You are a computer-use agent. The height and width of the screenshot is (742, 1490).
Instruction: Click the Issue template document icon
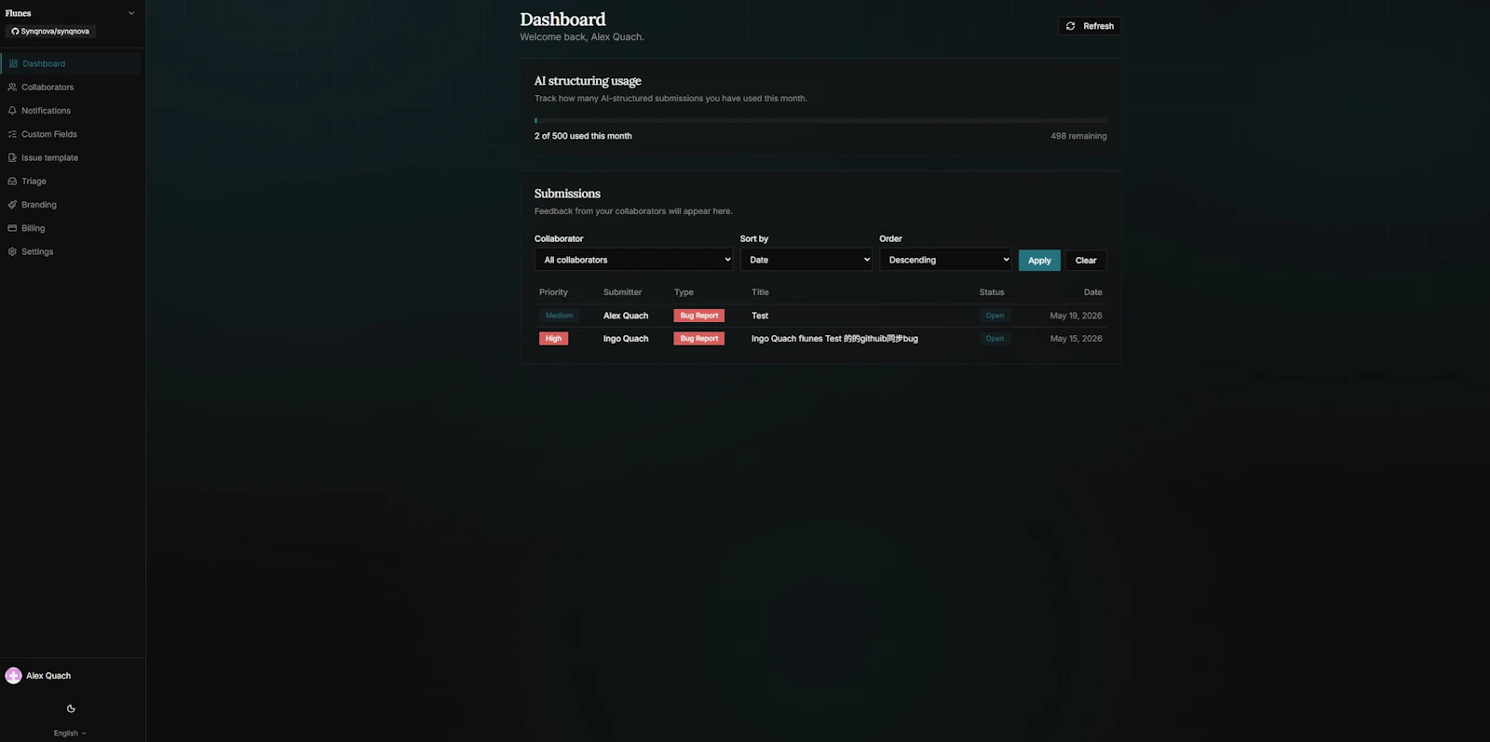click(x=12, y=158)
